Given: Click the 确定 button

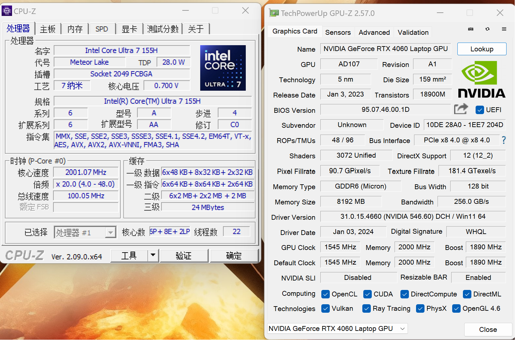Looking at the screenshot, I should point(234,255).
